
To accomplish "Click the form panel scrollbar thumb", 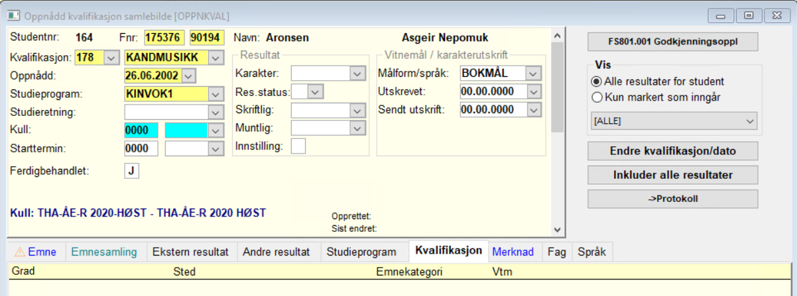I will (557, 86).
